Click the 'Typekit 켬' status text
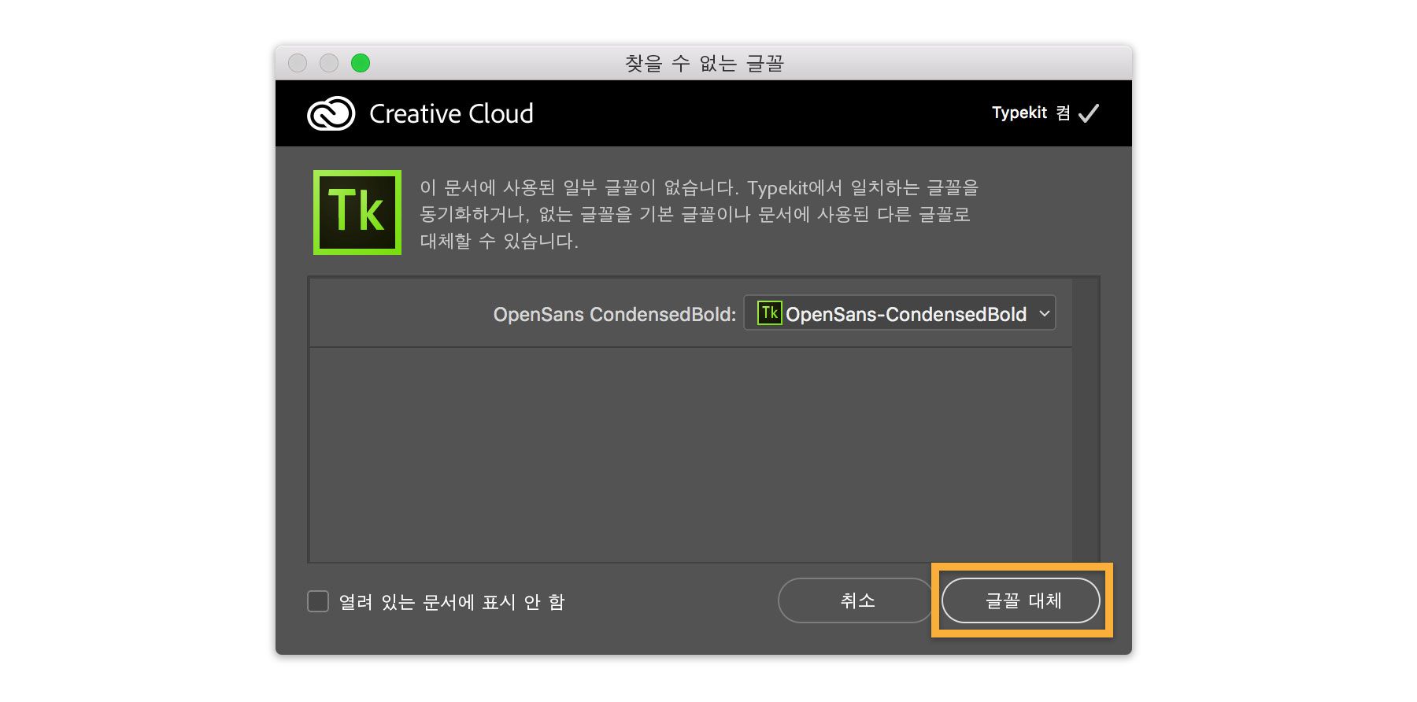 [1030, 113]
